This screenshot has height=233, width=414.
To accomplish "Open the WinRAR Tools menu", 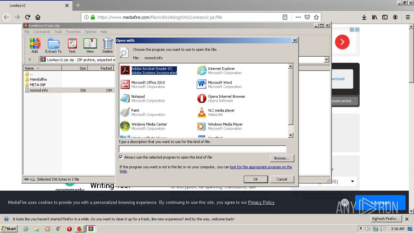I will (x=58, y=32).
